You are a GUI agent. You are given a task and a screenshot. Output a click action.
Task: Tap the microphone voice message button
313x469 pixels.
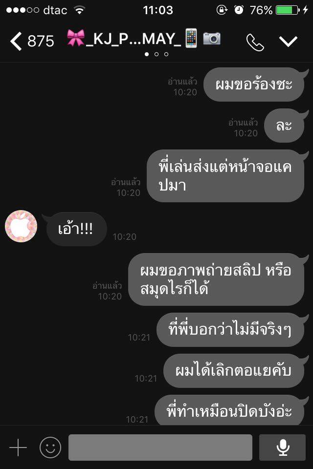(x=282, y=448)
